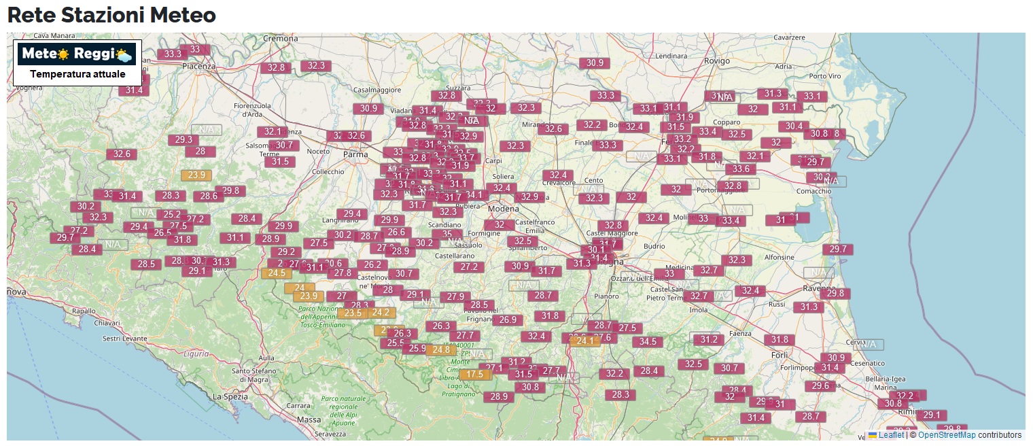Click the orange 24.2 temperature marker

tap(381, 313)
